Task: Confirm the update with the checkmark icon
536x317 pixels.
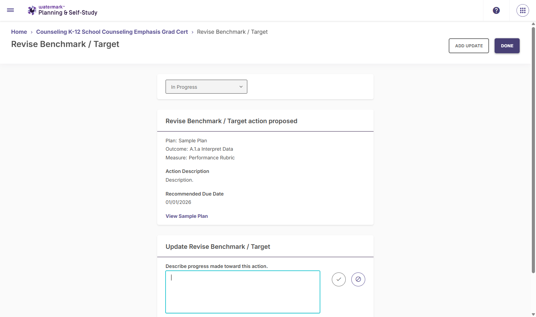Action: coord(339,279)
